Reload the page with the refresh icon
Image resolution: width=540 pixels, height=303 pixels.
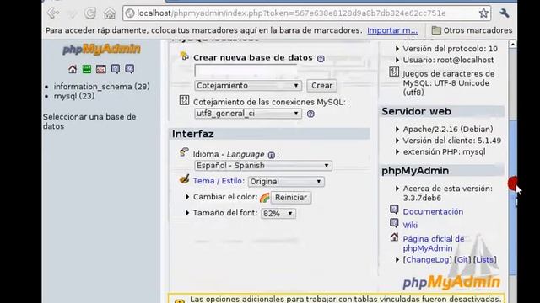[90, 13]
